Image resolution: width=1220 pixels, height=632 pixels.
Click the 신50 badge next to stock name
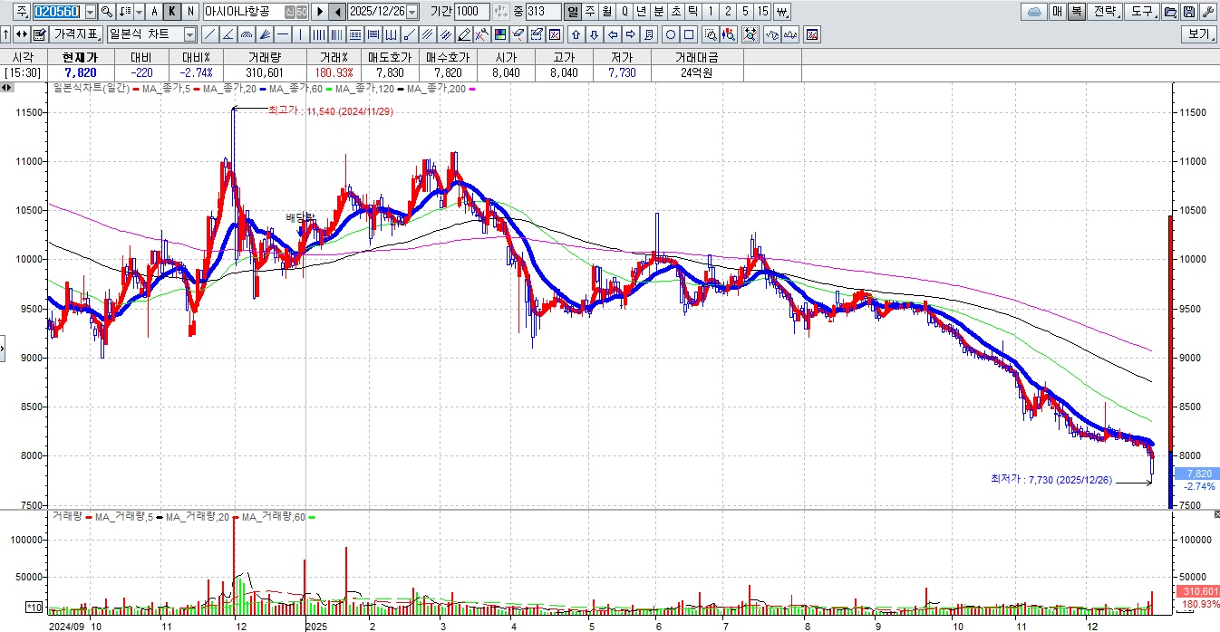(x=296, y=12)
